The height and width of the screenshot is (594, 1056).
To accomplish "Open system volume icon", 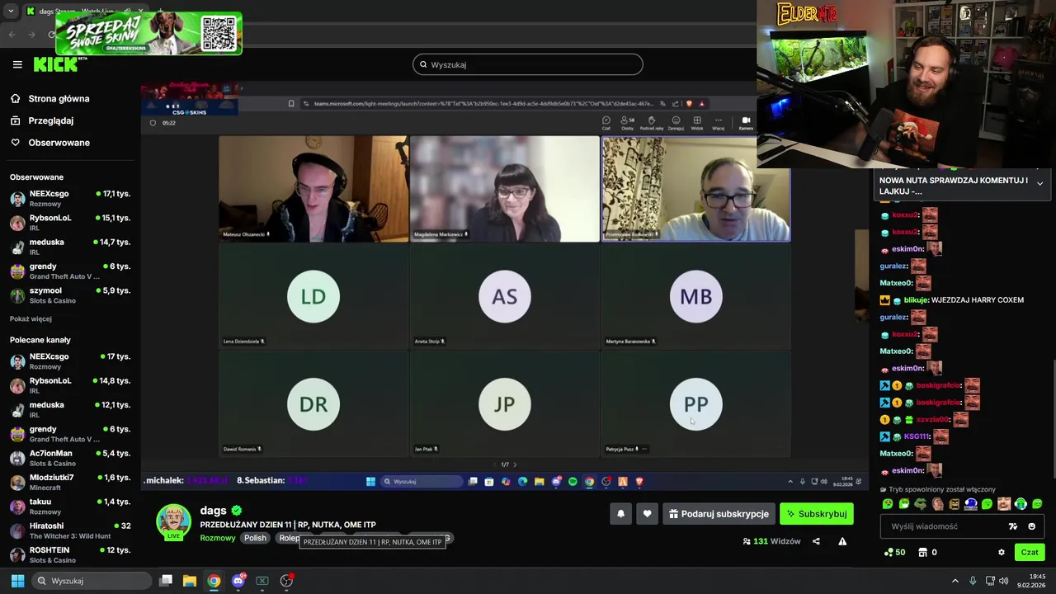I will (1004, 581).
